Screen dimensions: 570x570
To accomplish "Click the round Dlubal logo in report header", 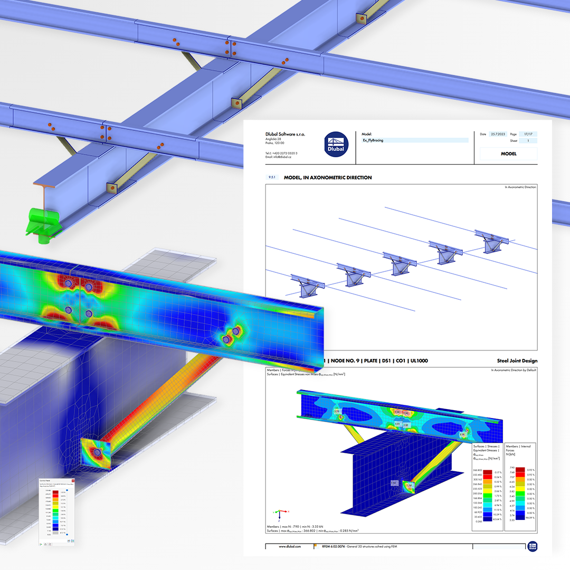I will coord(336,144).
